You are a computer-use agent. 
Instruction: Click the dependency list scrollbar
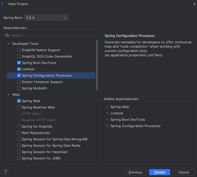(97, 65)
